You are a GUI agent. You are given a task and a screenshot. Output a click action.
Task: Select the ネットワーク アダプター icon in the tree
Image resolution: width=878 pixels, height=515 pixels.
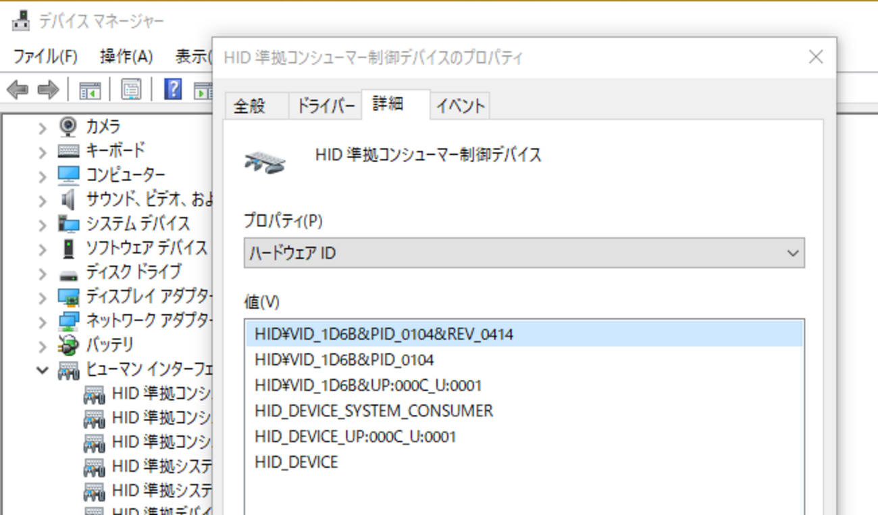(x=68, y=321)
